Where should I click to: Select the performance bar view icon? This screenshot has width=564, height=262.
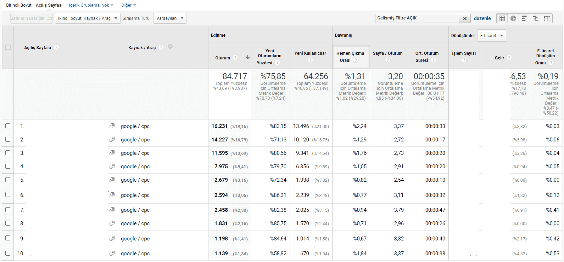point(524,18)
